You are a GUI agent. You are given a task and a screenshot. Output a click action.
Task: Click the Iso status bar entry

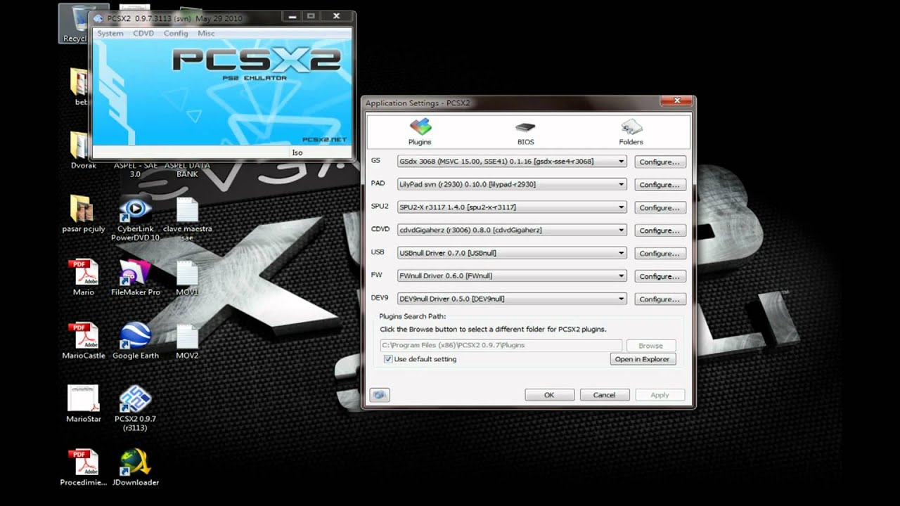coord(297,153)
